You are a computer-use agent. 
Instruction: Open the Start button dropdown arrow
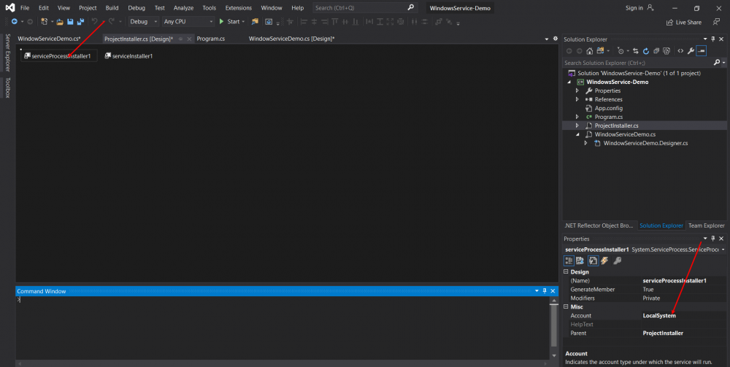point(243,21)
